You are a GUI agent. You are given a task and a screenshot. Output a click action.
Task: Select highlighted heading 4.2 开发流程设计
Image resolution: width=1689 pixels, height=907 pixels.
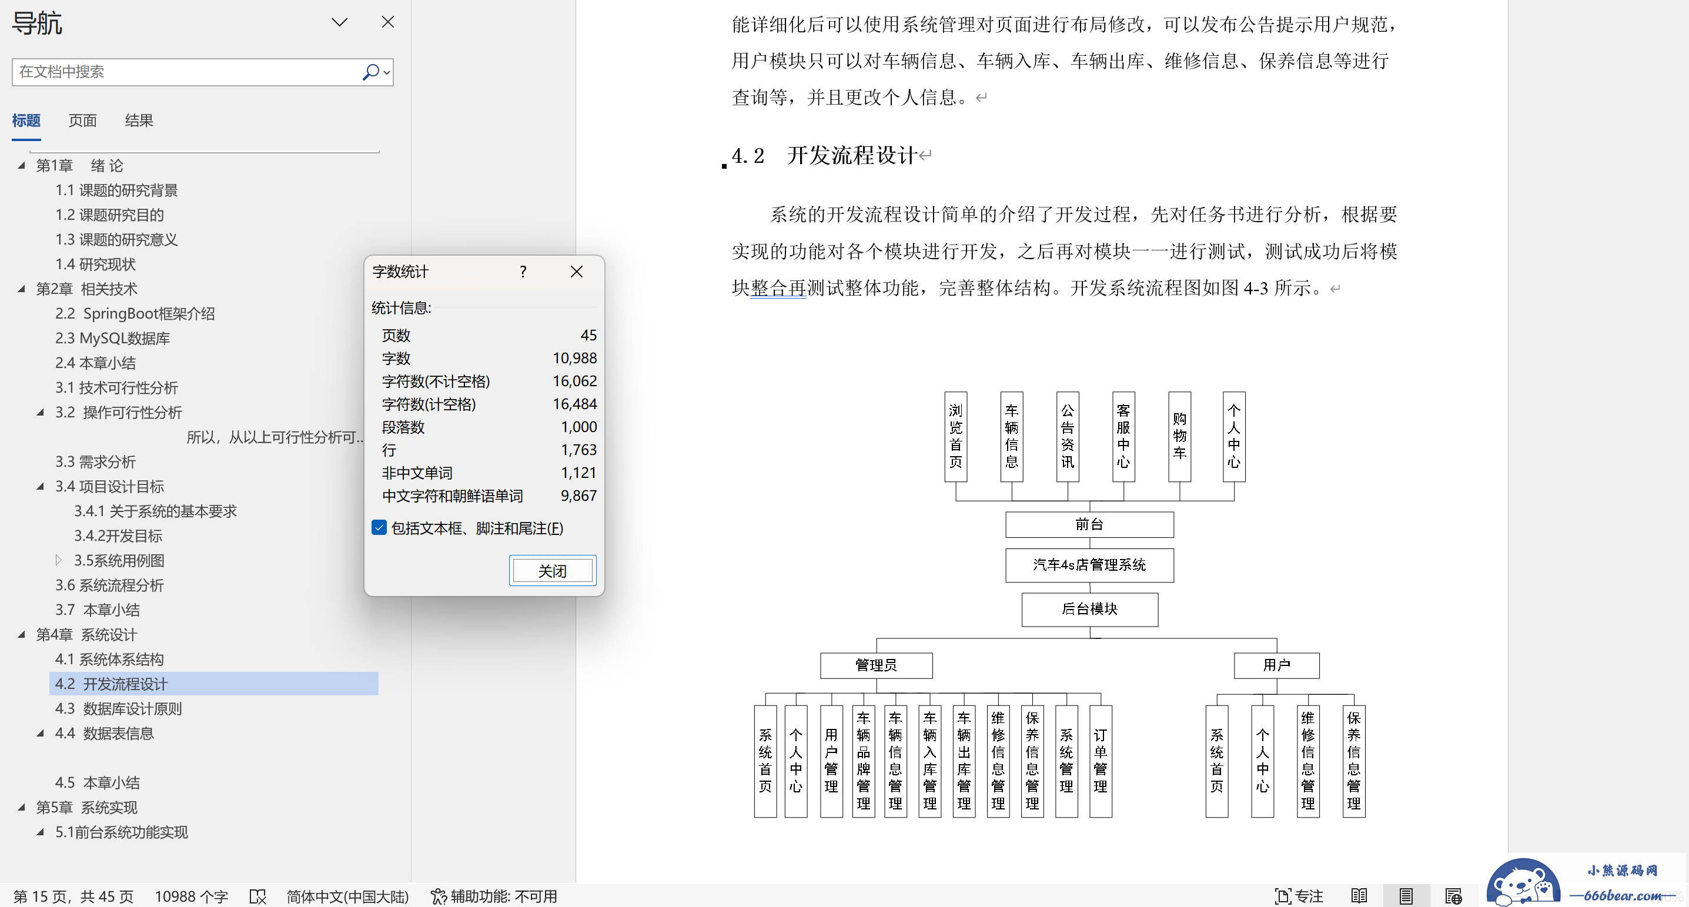point(214,684)
